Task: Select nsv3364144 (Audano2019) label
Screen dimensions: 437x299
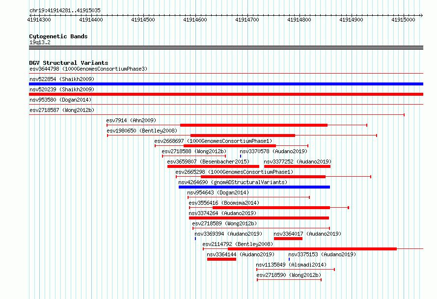Action: tap(241, 254)
